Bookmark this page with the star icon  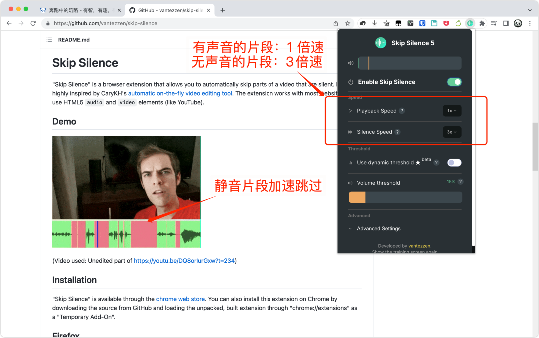(348, 23)
